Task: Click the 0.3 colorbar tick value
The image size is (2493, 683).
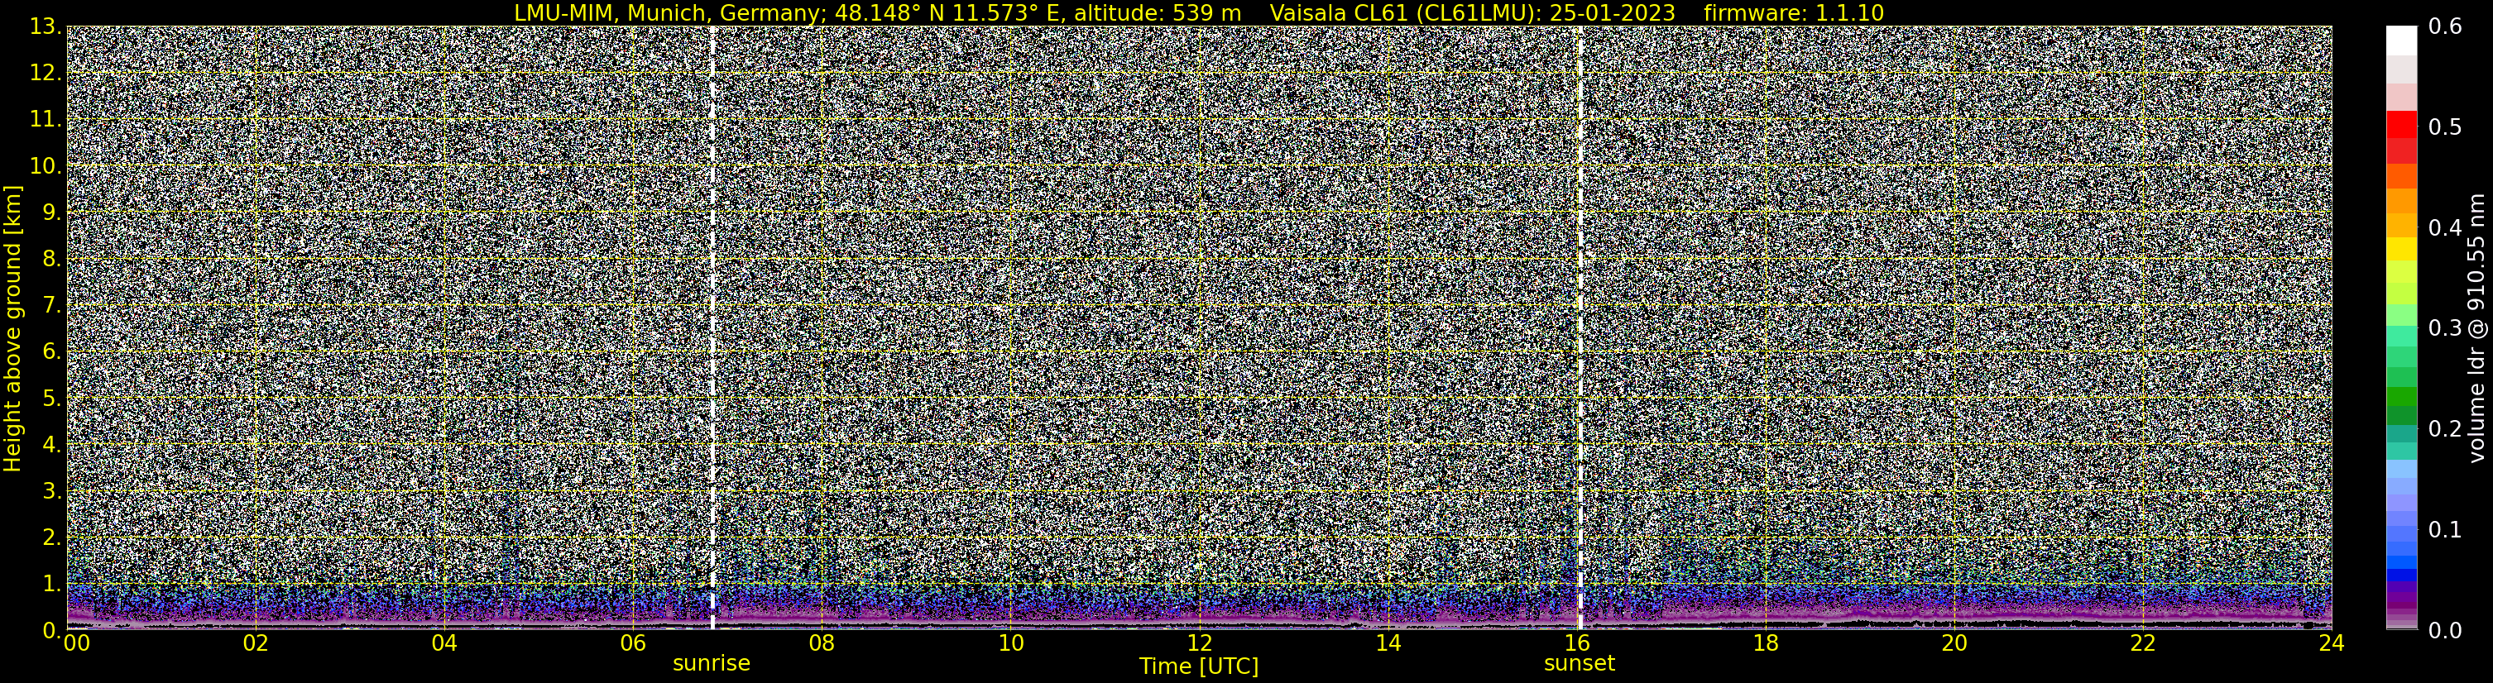Action: [x=2446, y=329]
